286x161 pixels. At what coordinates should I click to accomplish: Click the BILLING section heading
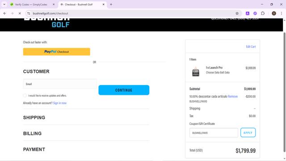[x=32, y=133]
